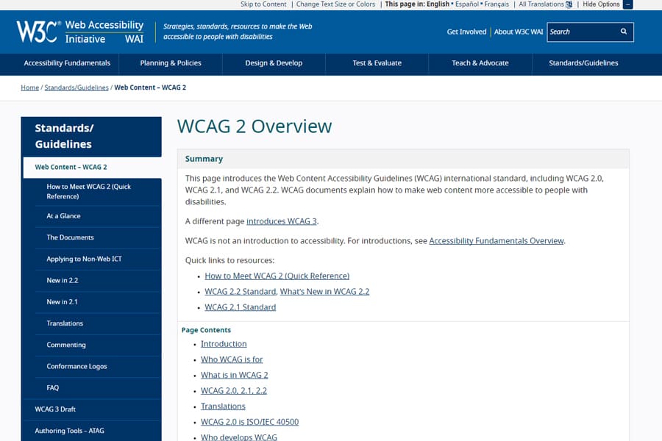Jump to Who develops WCAG section
The width and height of the screenshot is (662, 441).
pos(239,437)
